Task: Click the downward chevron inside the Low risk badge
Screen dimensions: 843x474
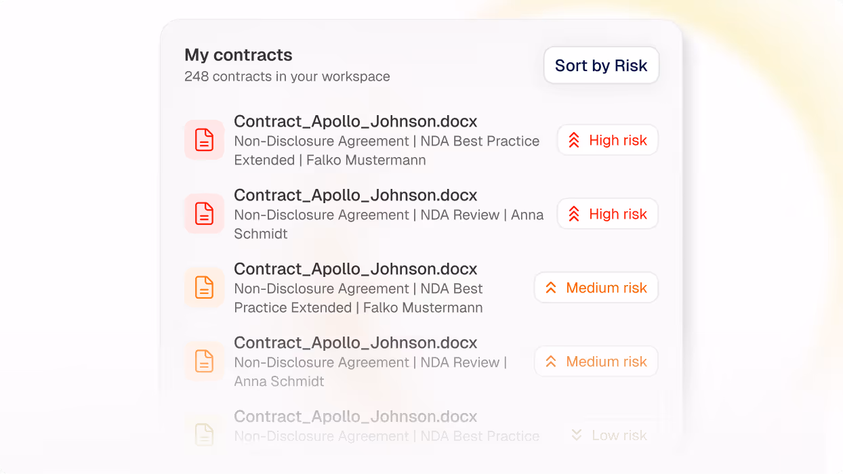Action: (576, 435)
